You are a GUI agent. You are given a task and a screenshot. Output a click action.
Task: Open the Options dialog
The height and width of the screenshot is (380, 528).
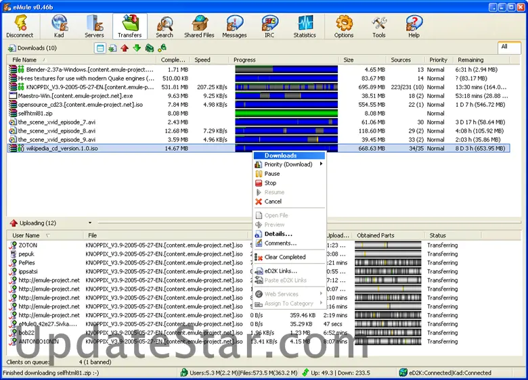(x=344, y=26)
